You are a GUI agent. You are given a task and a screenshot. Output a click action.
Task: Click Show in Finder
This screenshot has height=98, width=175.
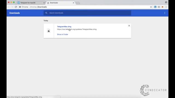tap(63, 35)
